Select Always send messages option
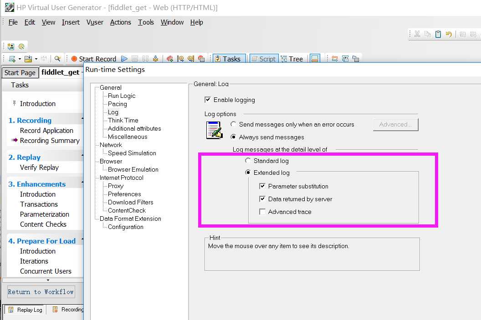The width and height of the screenshot is (481, 320). coord(234,137)
